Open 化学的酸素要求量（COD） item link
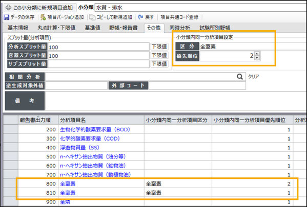Image resolution: width=307 pixels, height=207 pixels. [90, 139]
